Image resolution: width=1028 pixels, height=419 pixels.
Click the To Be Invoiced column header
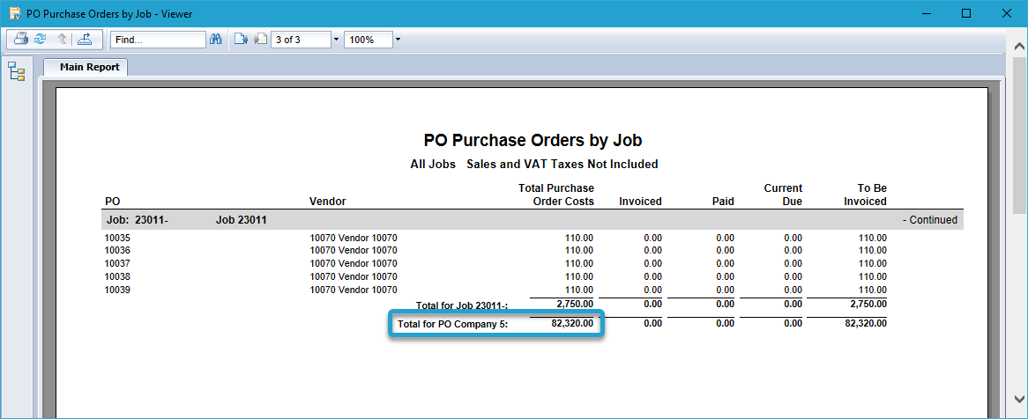[866, 195]
